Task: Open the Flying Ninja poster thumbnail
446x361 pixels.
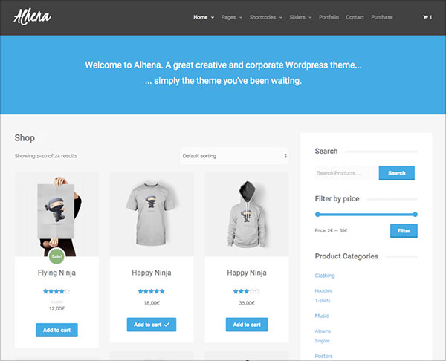Action: pyautogui.click(x=56, y=215)
